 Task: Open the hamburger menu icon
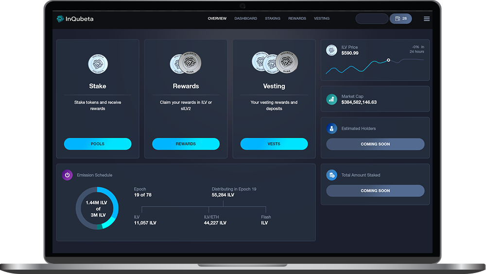(427, 19)
